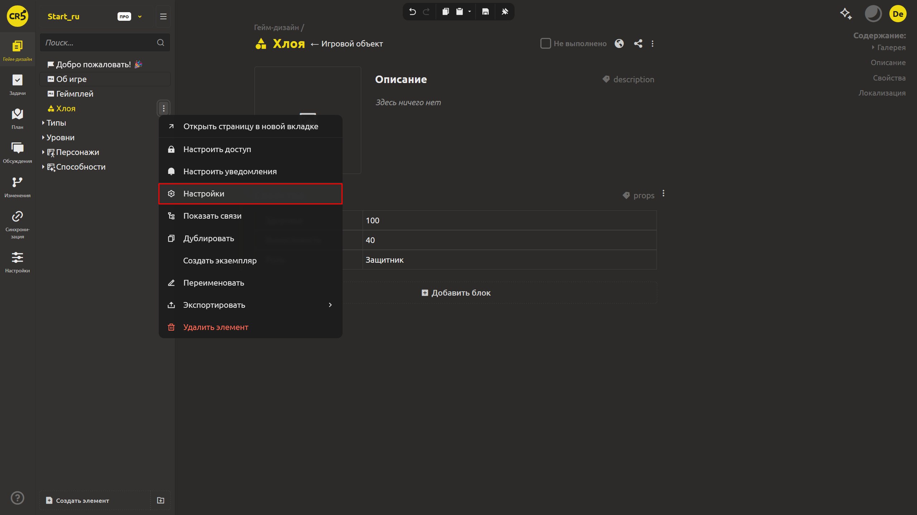
Task: Click the property value Защитник
Action: (509, 260)
